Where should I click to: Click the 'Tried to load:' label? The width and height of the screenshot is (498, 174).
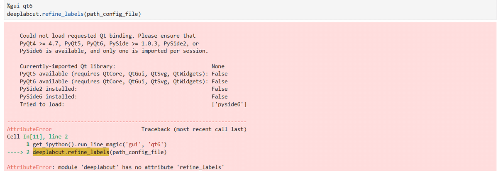[x=42, y=104]
